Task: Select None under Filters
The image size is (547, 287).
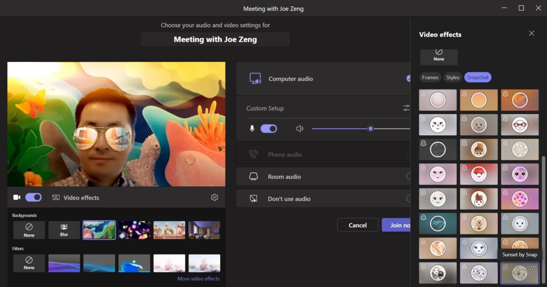Action: pyautogui.click(x=29, y=263)
